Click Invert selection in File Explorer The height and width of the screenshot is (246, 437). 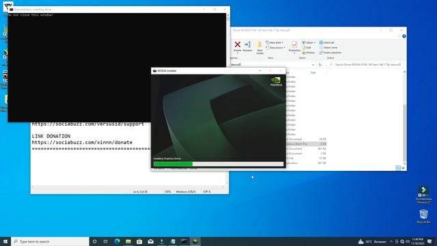[330, 53]
